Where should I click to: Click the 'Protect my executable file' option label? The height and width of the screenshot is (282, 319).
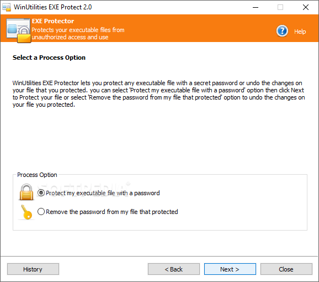coord(103,193)
